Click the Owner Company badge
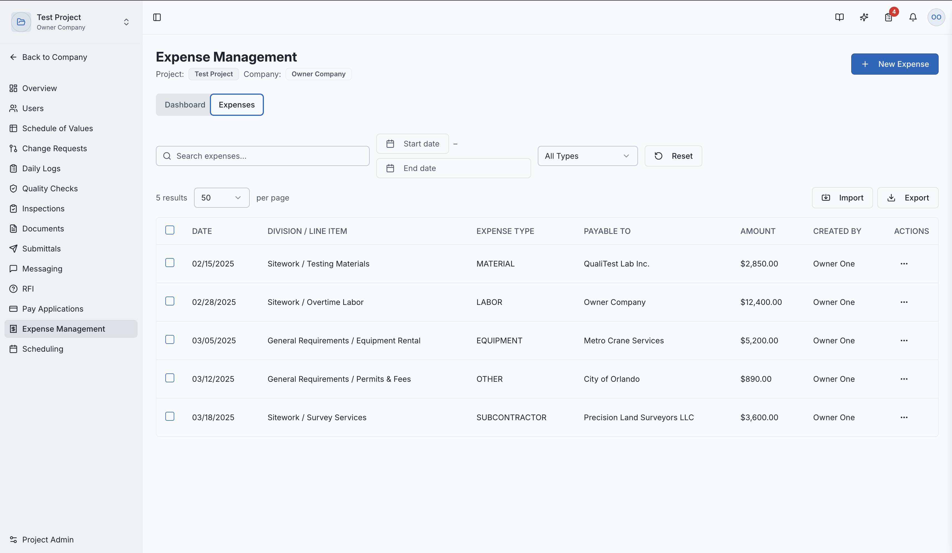This screenshot has width=952, height=553. (x=318, y=74)
